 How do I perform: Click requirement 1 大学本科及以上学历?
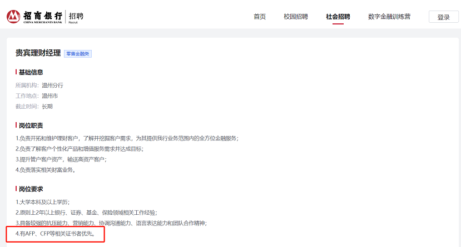[42, 202]
